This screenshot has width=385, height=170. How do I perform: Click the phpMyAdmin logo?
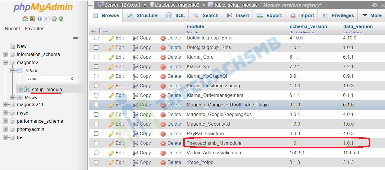(43, 7)
